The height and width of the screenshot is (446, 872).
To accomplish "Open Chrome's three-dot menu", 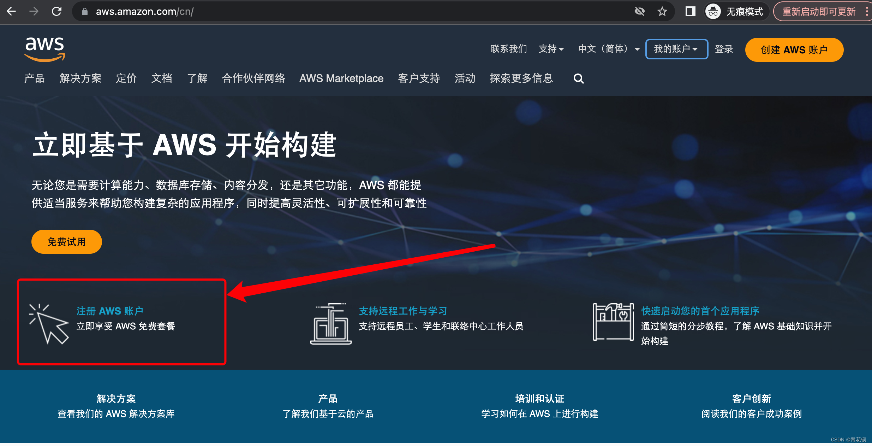I will (x=867, y=11).
